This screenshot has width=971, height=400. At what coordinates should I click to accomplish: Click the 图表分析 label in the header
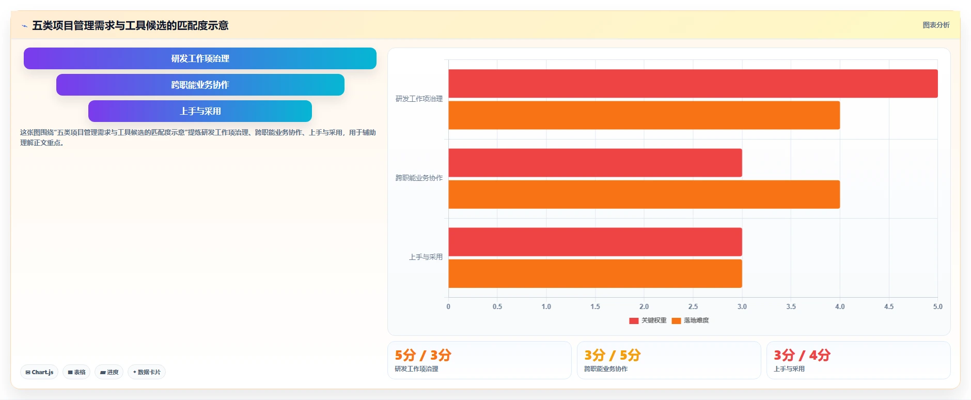pos(936,25)
